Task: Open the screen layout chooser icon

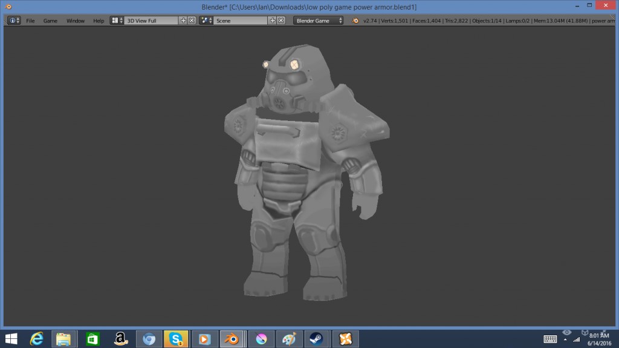Action: pos(117,20)
